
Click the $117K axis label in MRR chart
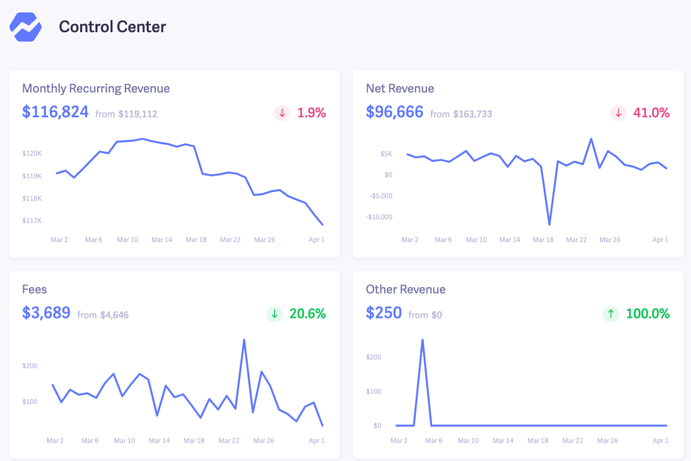pos(32,221)
